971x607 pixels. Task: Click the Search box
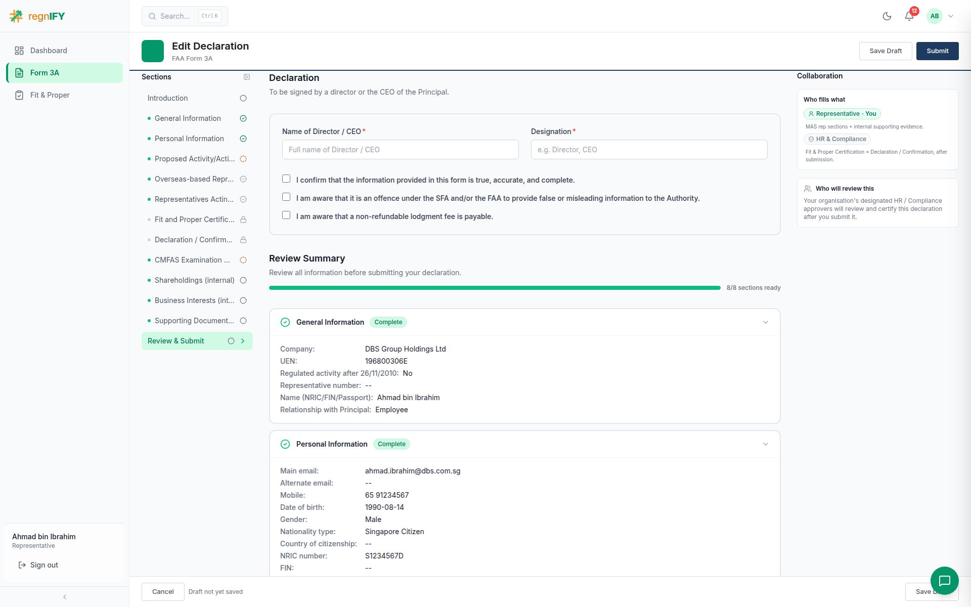tap(185, 16)
